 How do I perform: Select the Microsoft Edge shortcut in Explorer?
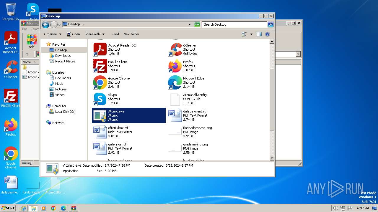tap(204, 82)
